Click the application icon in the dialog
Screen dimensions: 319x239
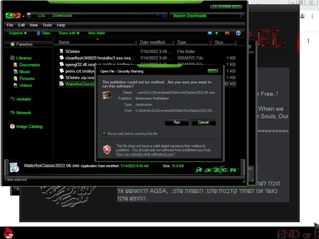coord(107,95)
